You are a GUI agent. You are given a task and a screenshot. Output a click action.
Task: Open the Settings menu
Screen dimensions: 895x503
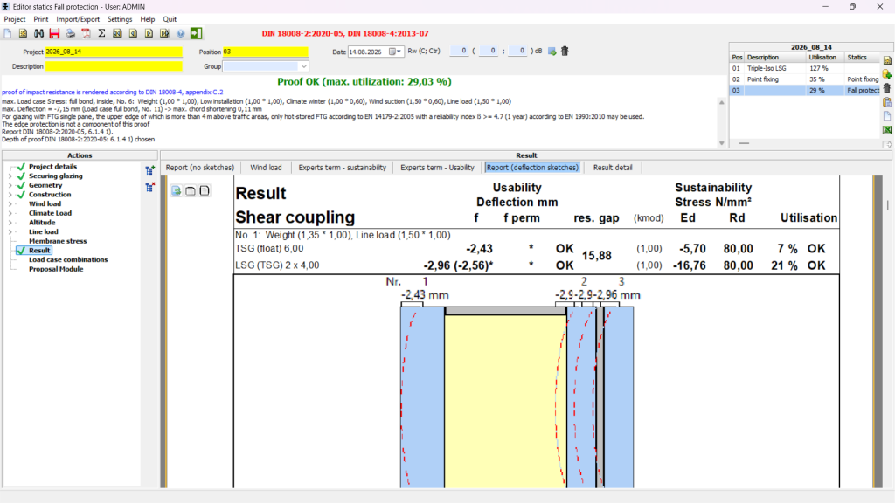point(120,19)
